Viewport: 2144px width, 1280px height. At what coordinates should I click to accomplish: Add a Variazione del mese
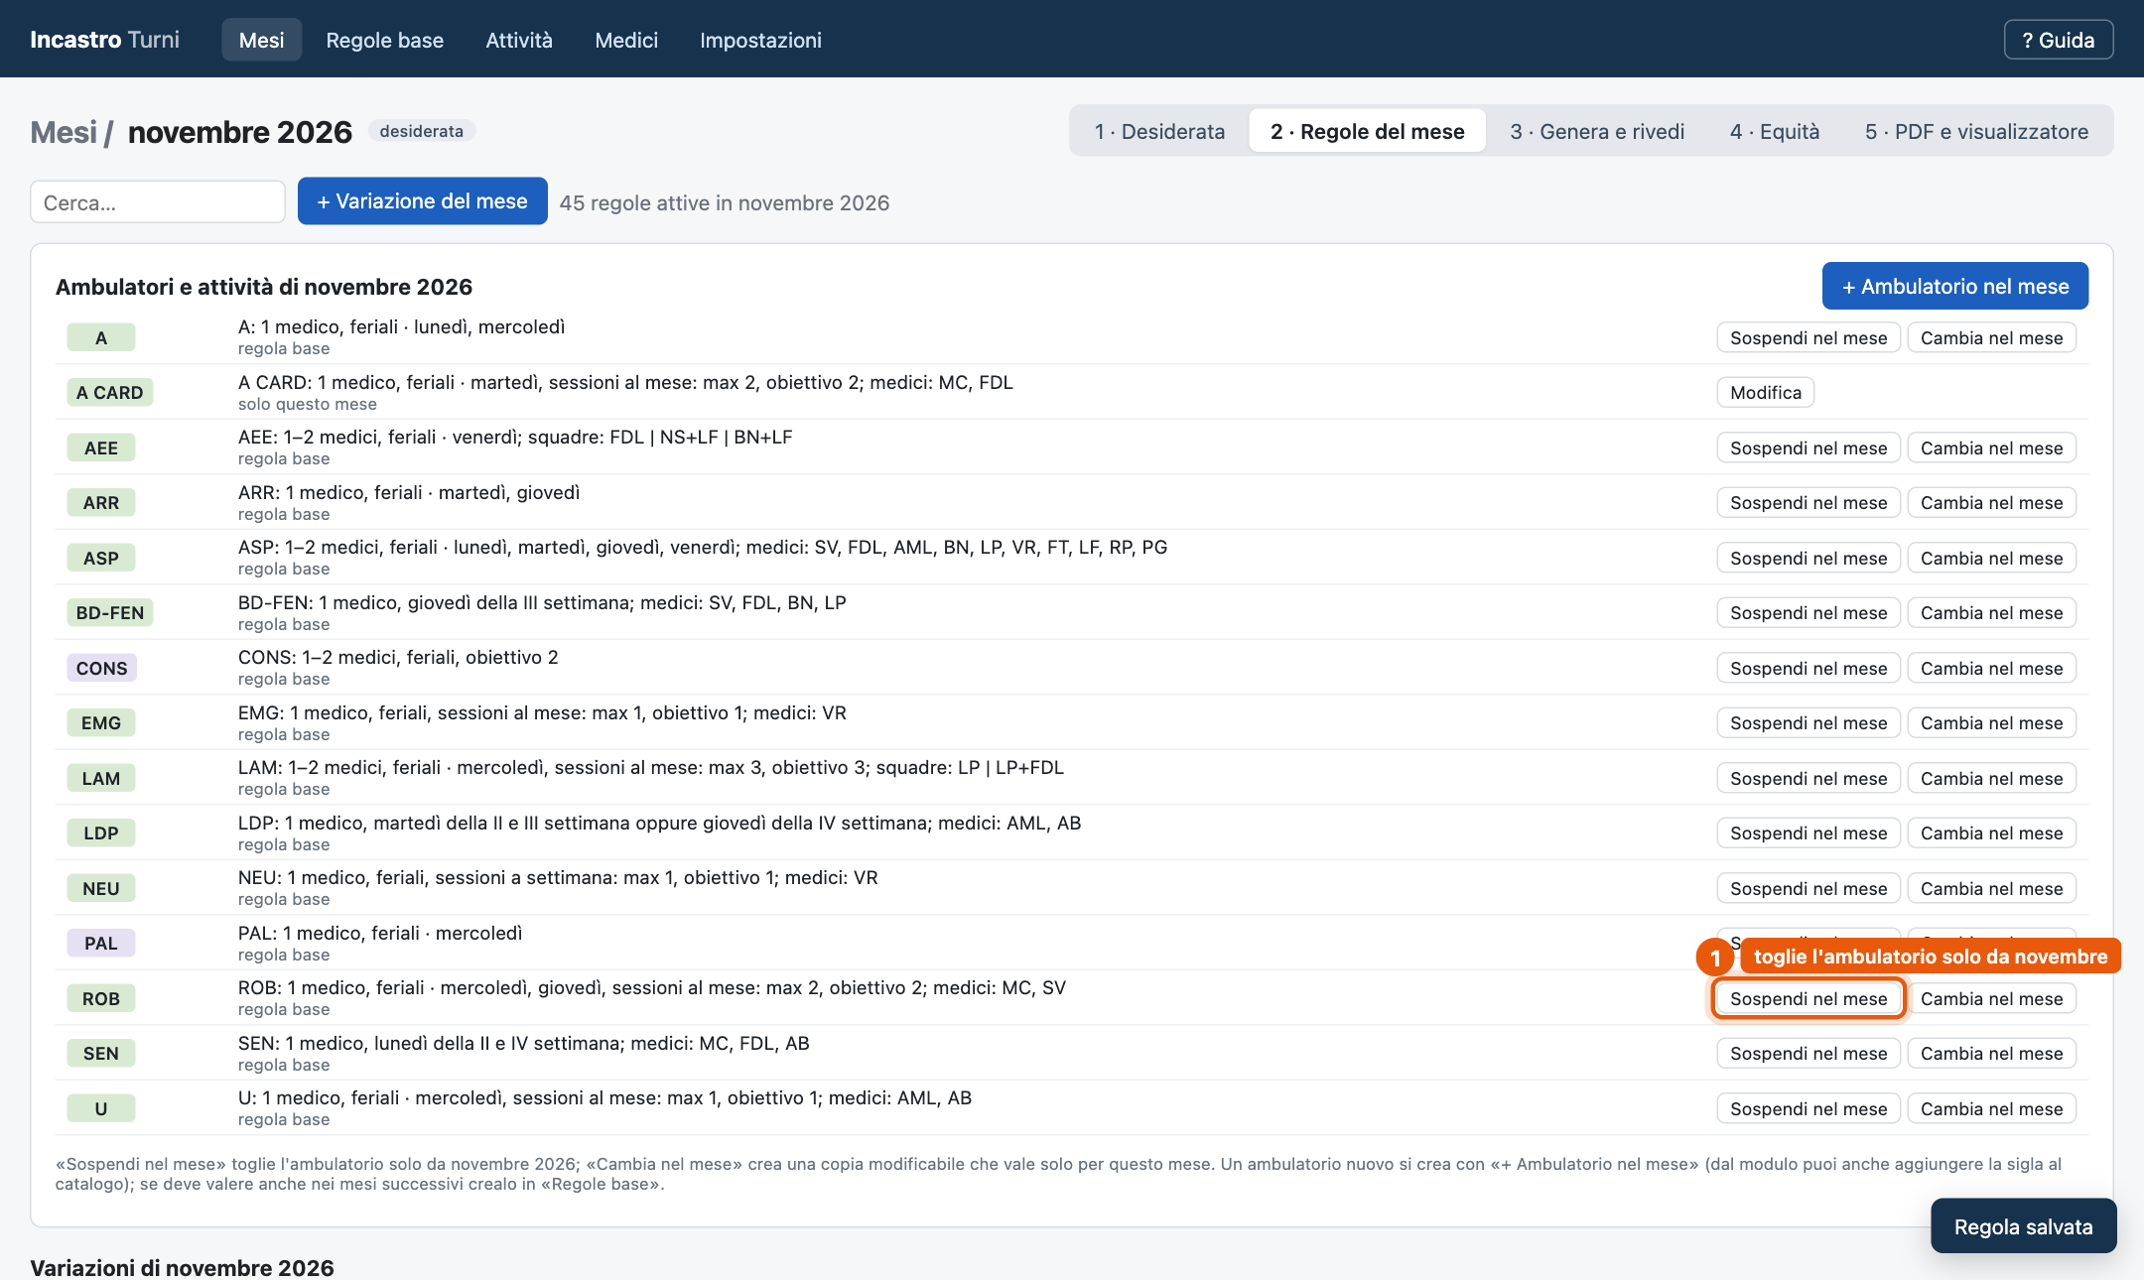pos(422,201)
